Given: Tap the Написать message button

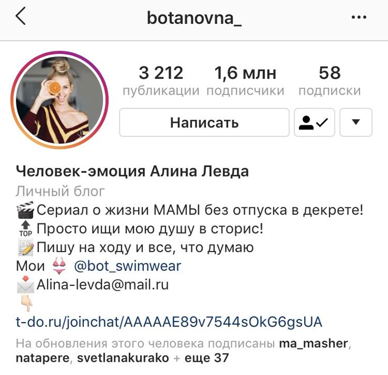Looking at the screenshot, I should 204,122.
